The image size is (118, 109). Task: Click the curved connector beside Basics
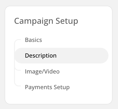click(17, 41)
